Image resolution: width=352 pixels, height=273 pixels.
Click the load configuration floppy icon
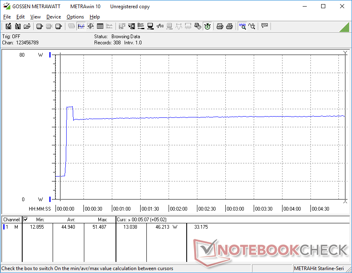pyautogui.click(x=132, y=26)
